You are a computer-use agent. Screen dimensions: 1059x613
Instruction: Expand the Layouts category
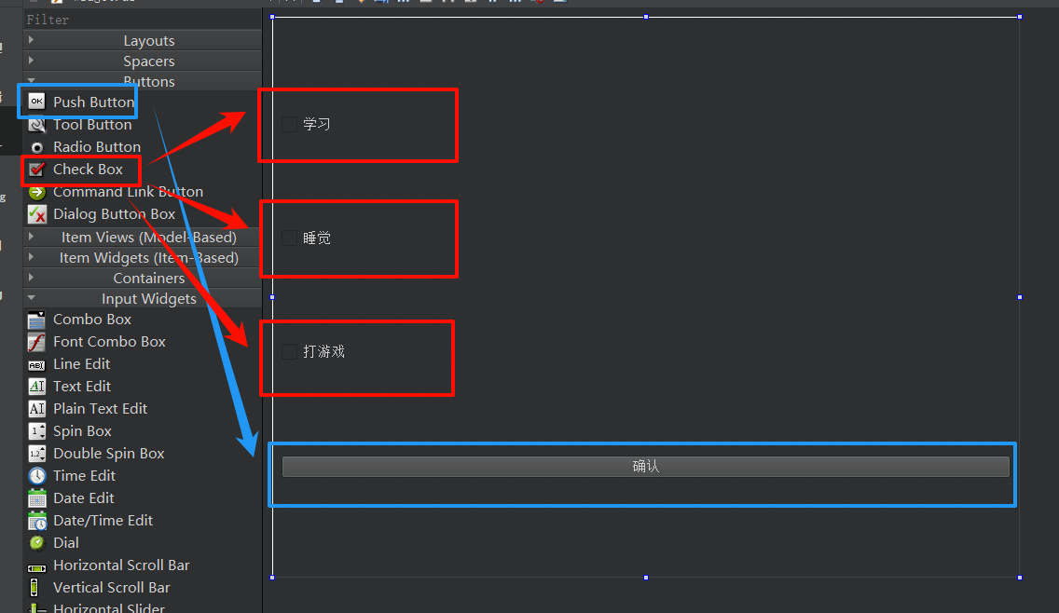pos(31,40)
